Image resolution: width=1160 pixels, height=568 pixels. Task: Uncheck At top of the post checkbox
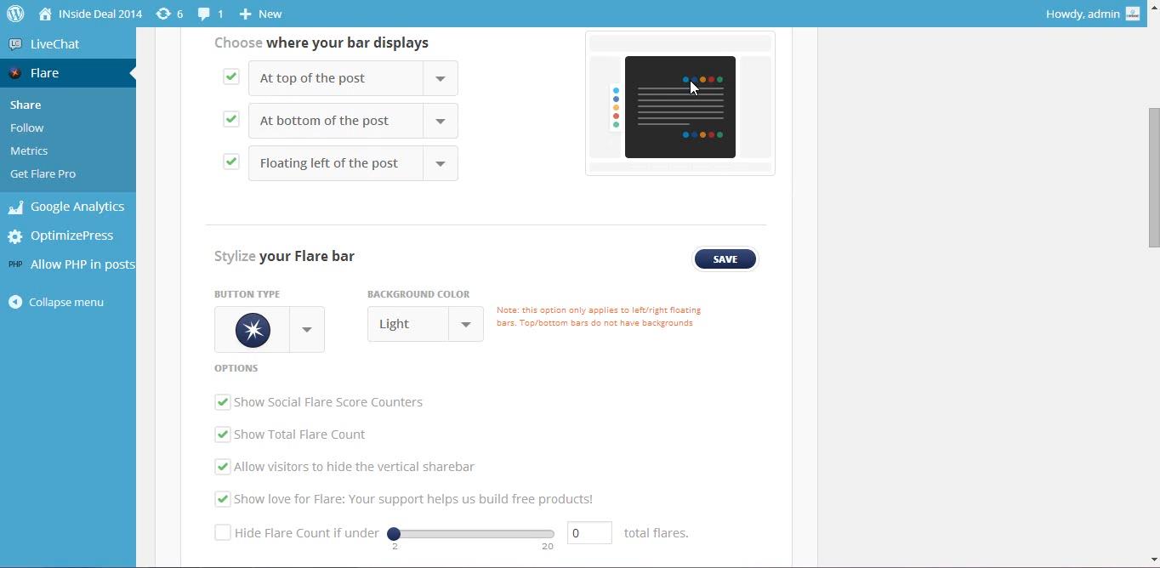230,77
